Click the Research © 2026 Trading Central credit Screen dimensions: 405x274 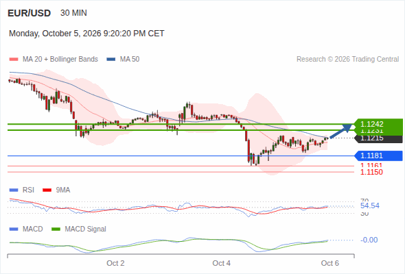click(347, 60)
